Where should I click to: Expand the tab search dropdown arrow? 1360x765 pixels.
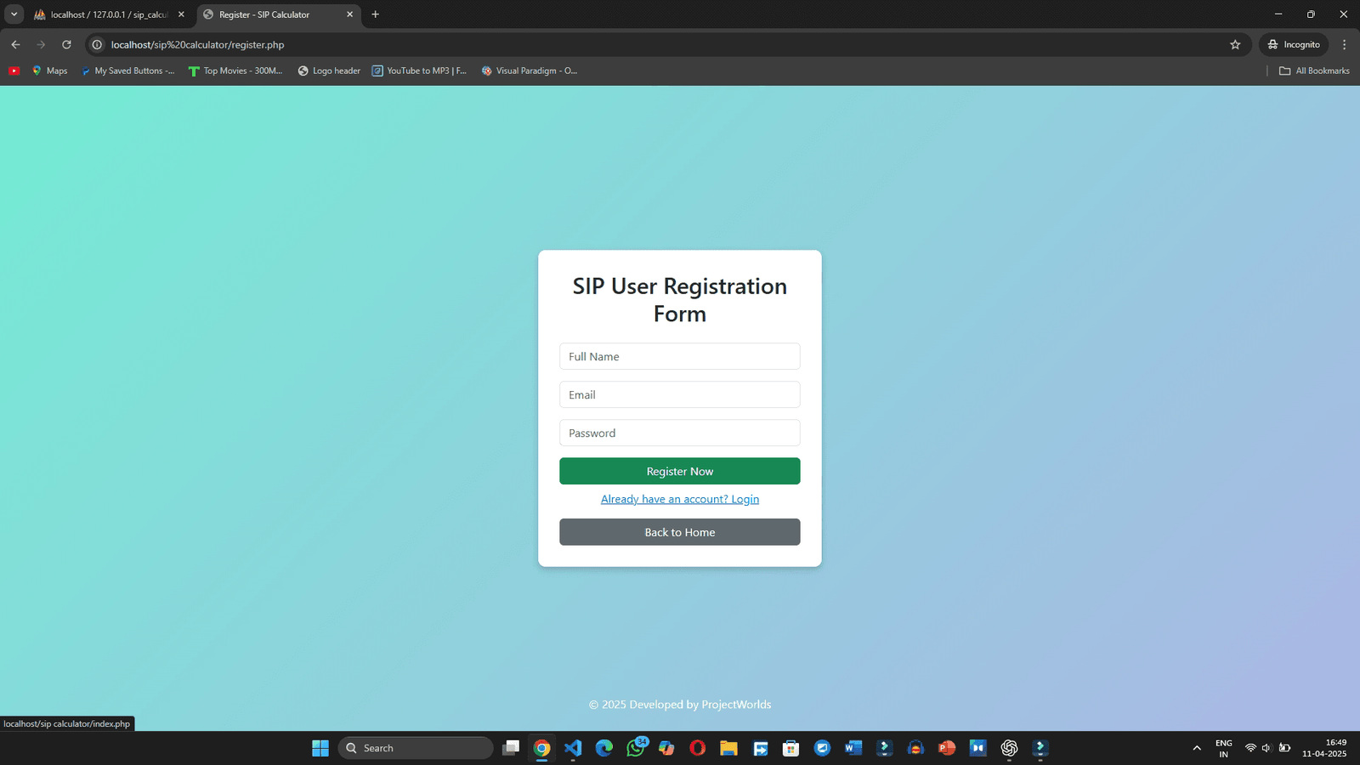14,14
